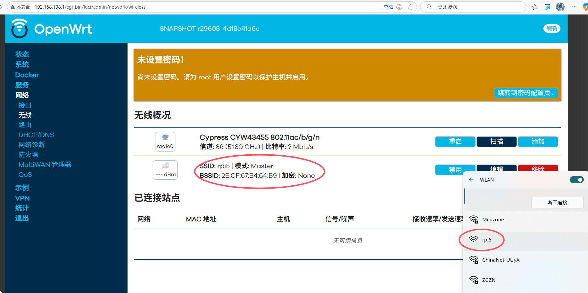The width and height of the screenshot is (588, 293).
Task: Open the browser favorites list icon
Action: [534, 7]
